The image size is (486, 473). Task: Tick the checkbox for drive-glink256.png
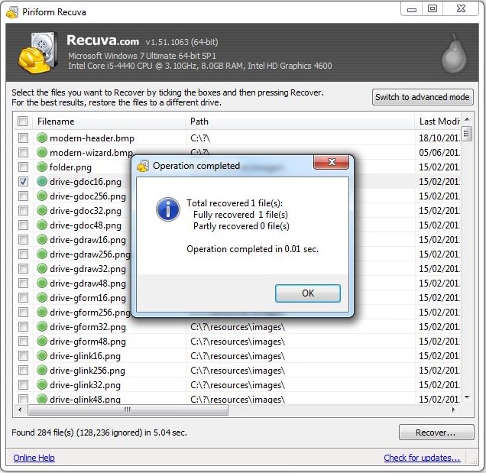[23, 371]
